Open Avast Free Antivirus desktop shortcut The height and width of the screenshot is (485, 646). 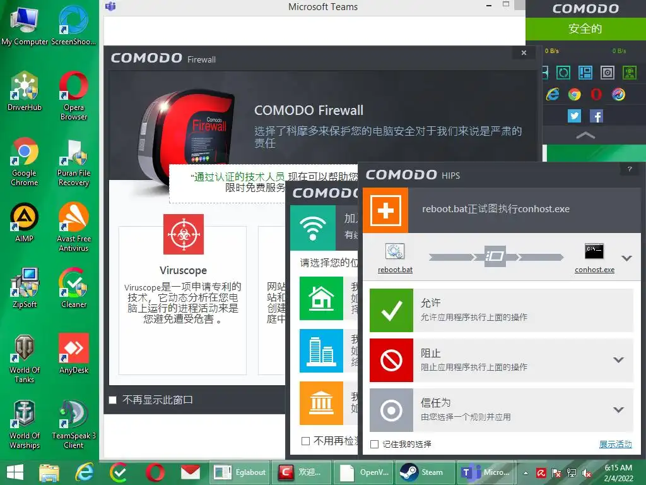(73, 227)
